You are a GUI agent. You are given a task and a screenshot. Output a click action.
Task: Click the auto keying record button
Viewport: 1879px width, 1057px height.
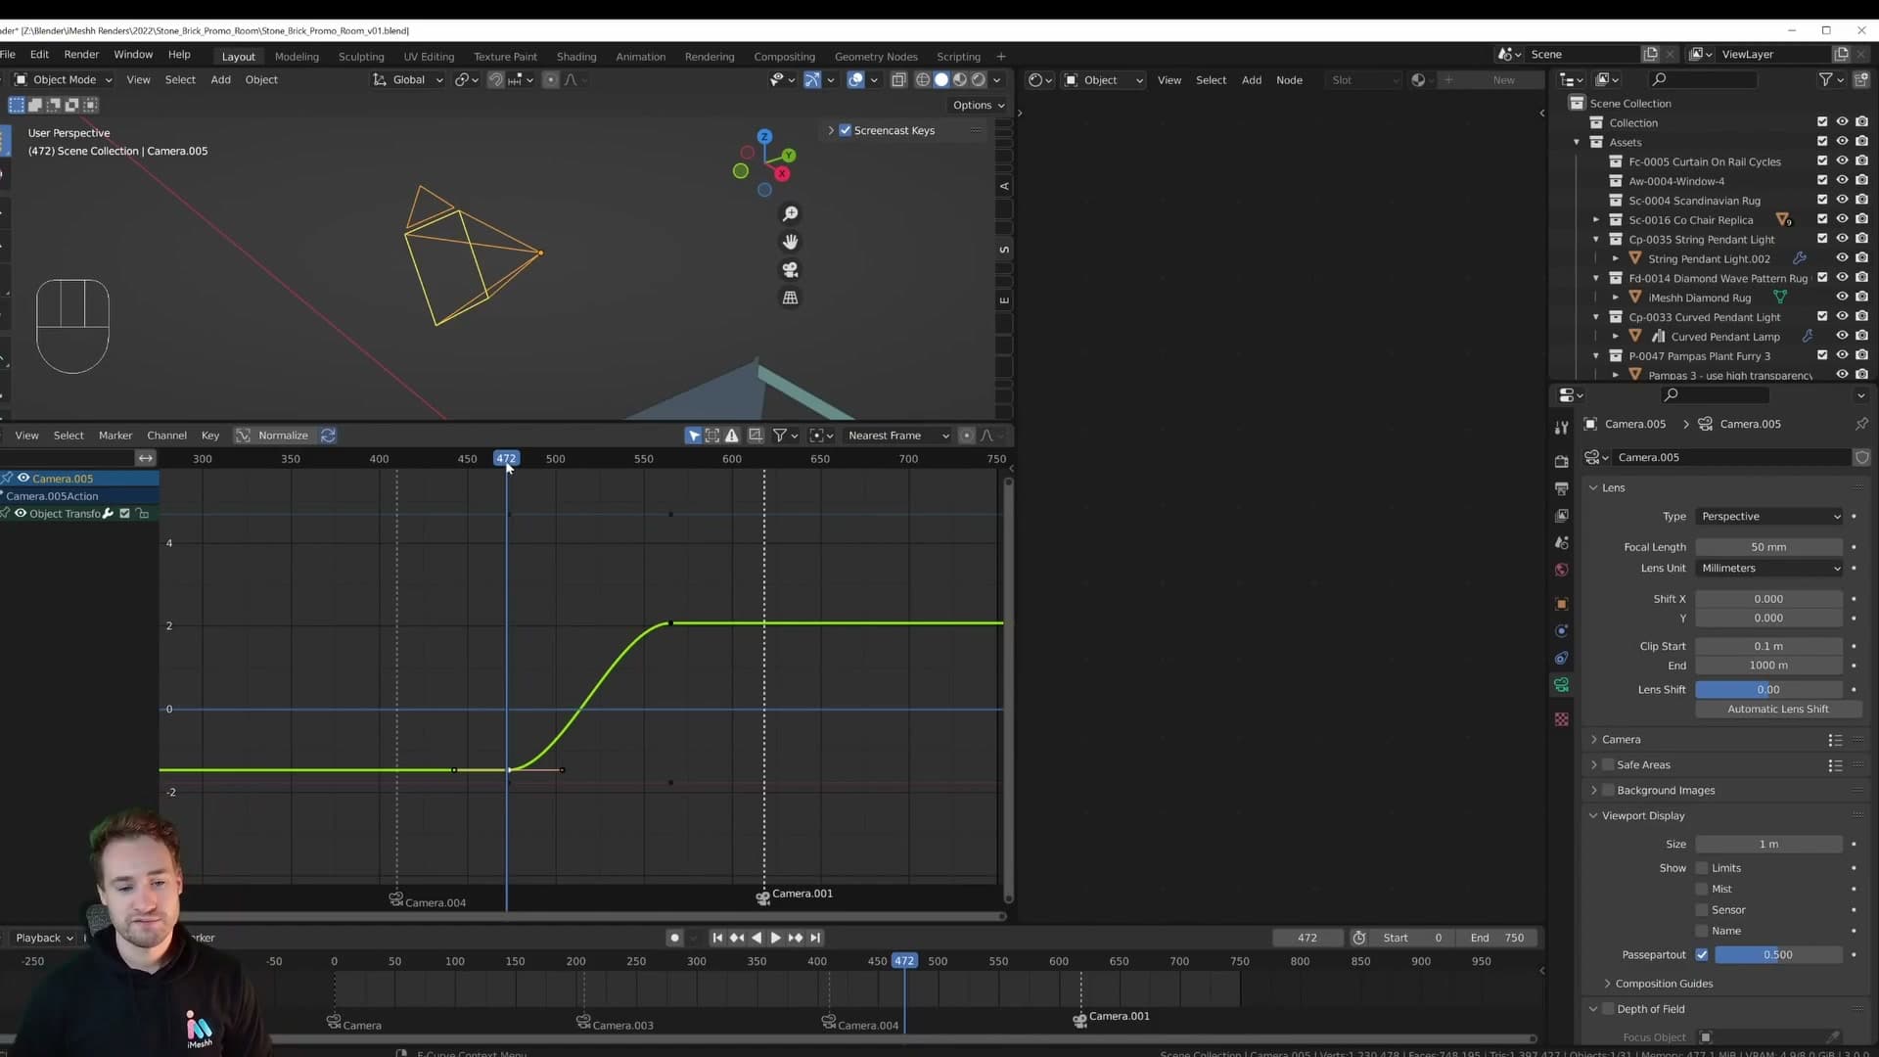[x=674, y=938]
